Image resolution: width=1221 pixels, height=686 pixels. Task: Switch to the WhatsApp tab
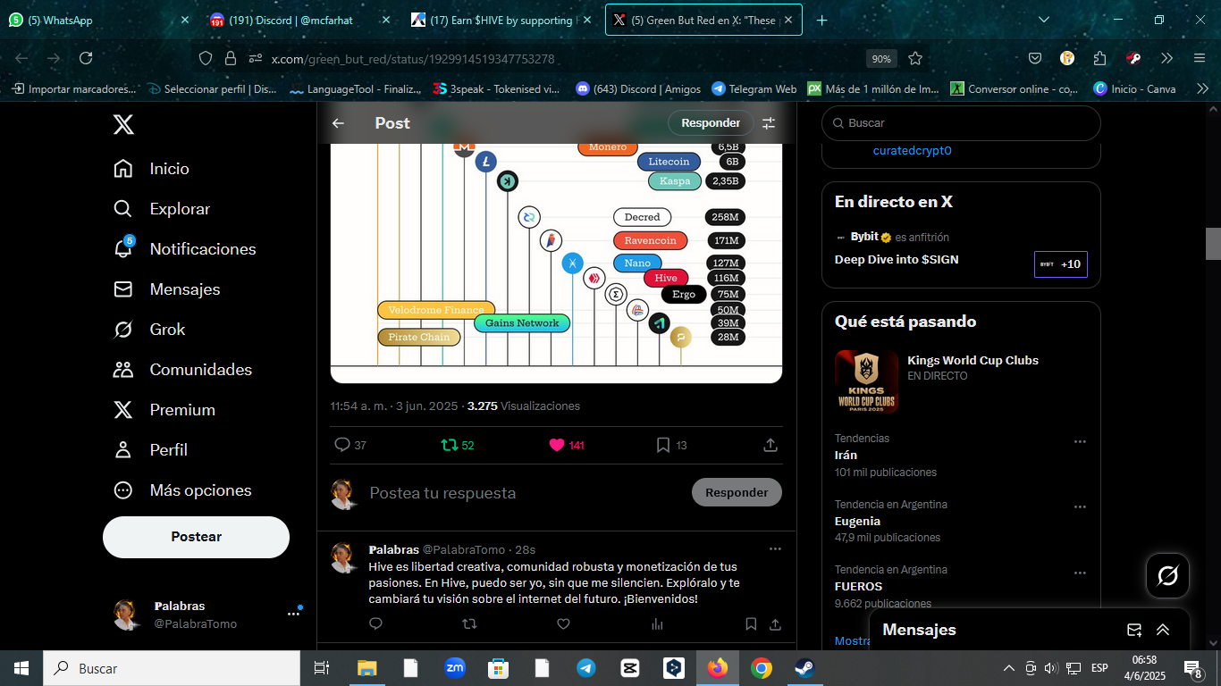click(x=98, y=20)
